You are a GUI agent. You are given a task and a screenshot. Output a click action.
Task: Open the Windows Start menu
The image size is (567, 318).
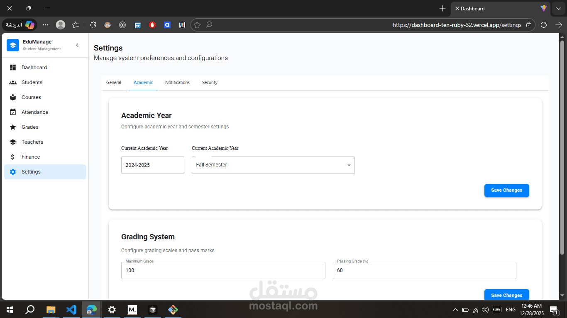[x=10, y=309]
